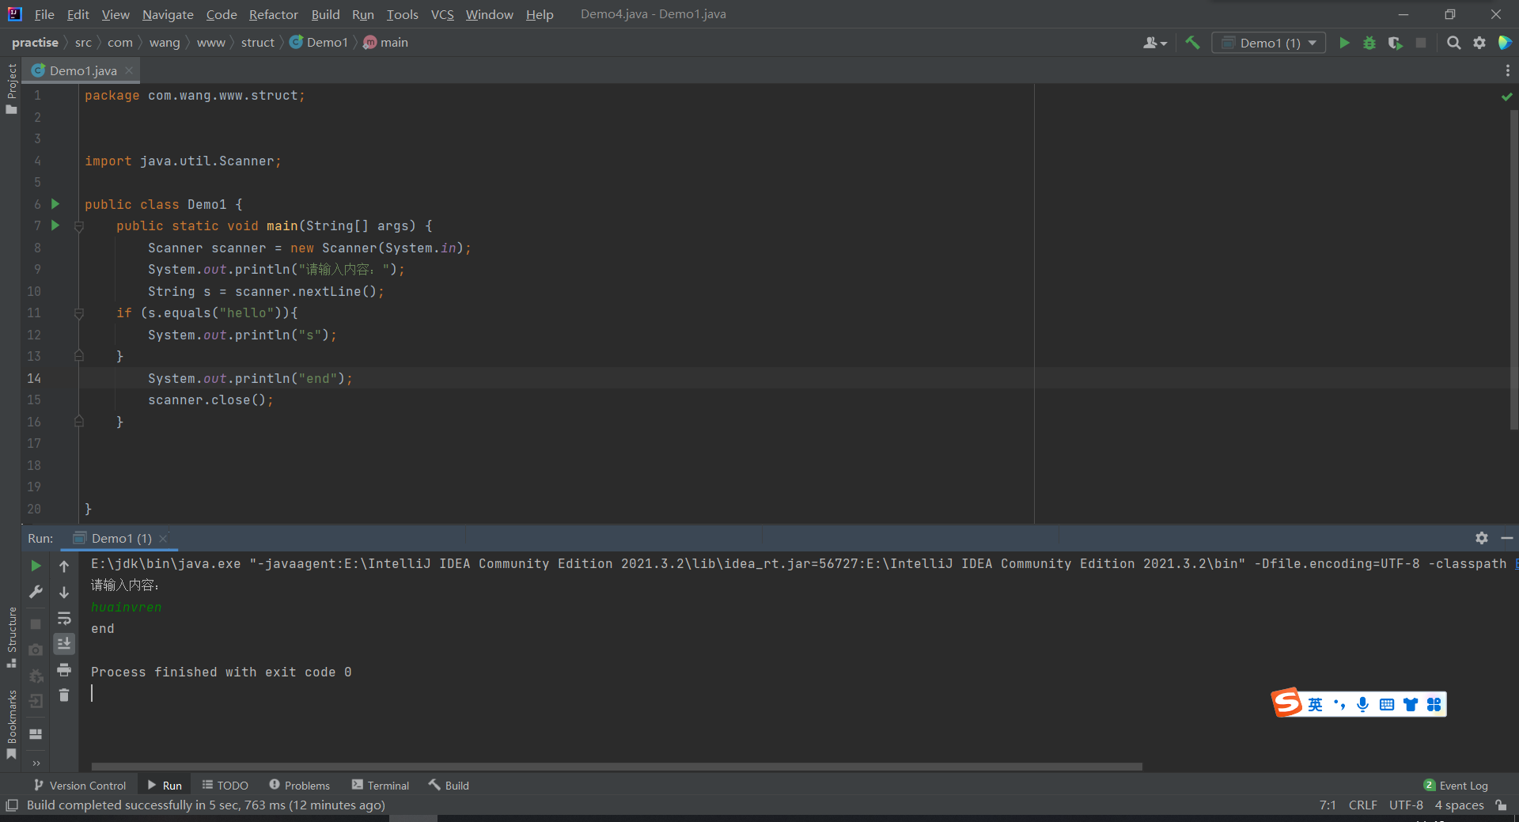The height and width of the screenshot is (822, 1519).
Task: Open the Event Log
Action: pos(1456,786)
